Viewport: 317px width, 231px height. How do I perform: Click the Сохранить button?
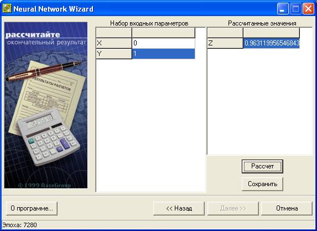click(x=262, y=184)
